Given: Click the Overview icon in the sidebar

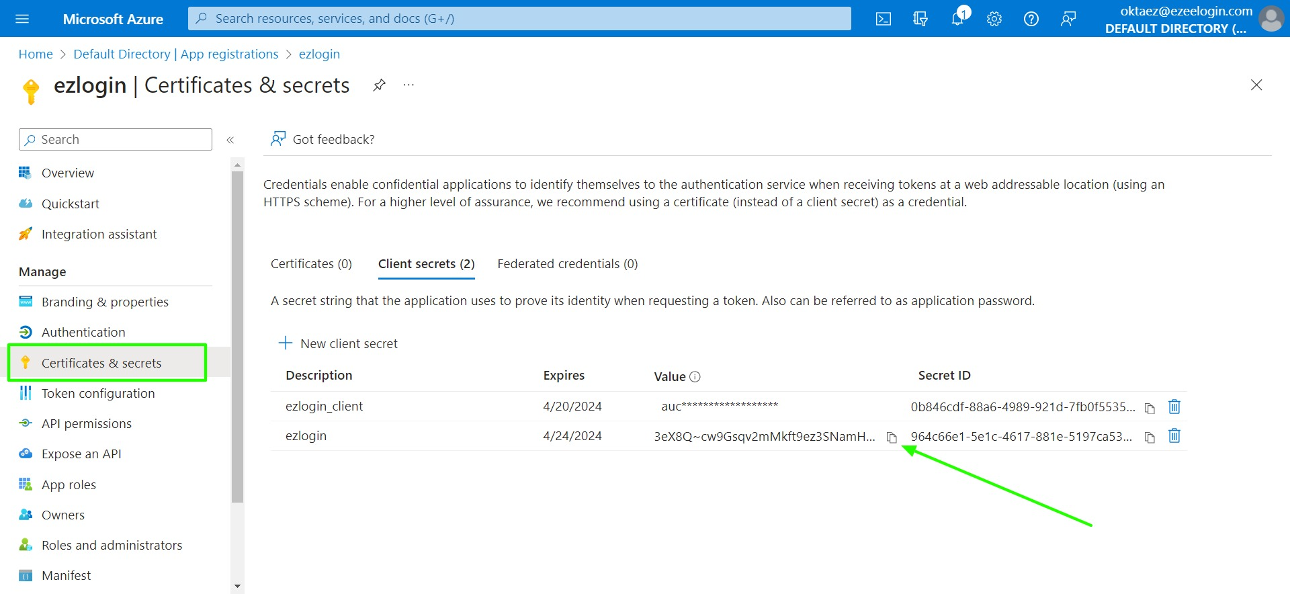Looking at the screenshot, I should 26,173.
